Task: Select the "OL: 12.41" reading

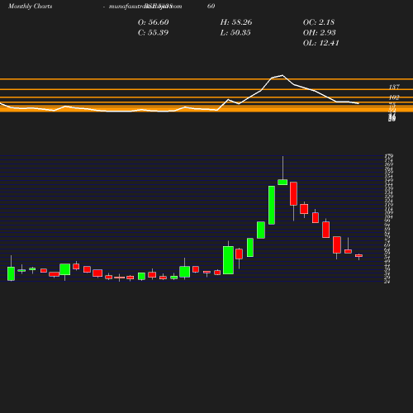Action: coord(320,43)
